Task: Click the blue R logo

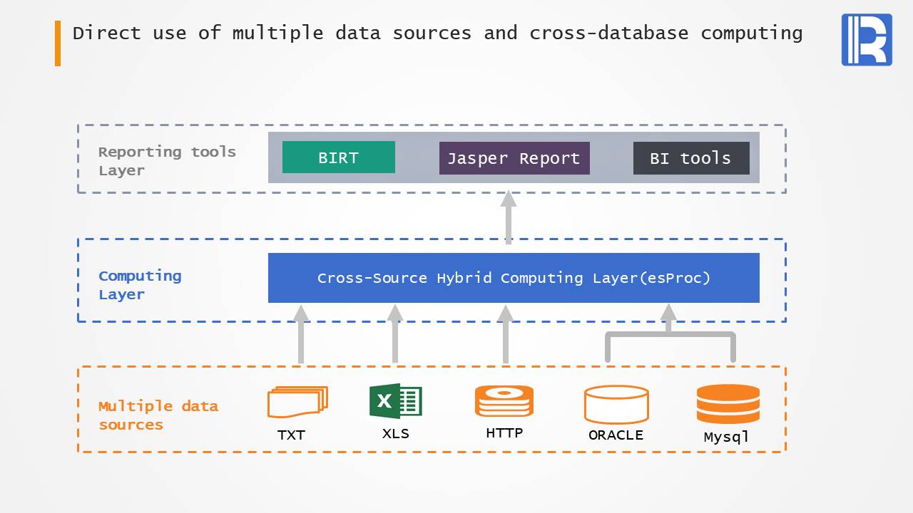Action: tap(867, 40)
